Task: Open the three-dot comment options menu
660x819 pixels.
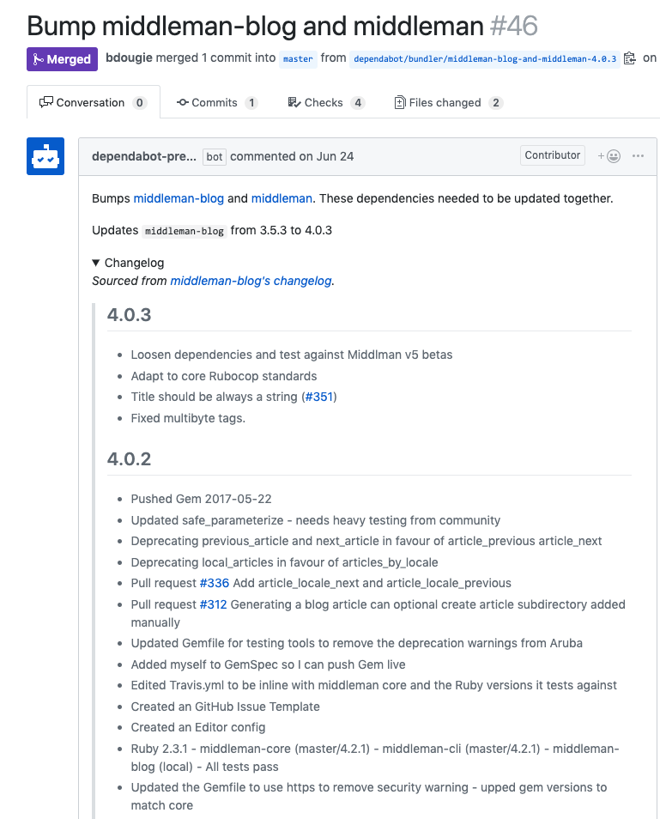Action: point(638,155)
